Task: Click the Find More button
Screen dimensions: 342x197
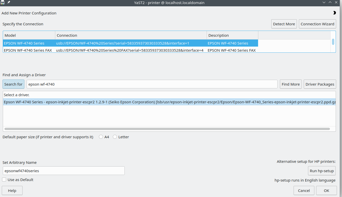Action: (291, 84)
